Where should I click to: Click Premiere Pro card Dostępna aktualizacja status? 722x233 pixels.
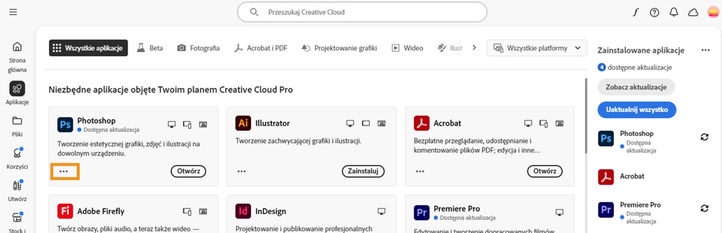[x=464, y=218]
